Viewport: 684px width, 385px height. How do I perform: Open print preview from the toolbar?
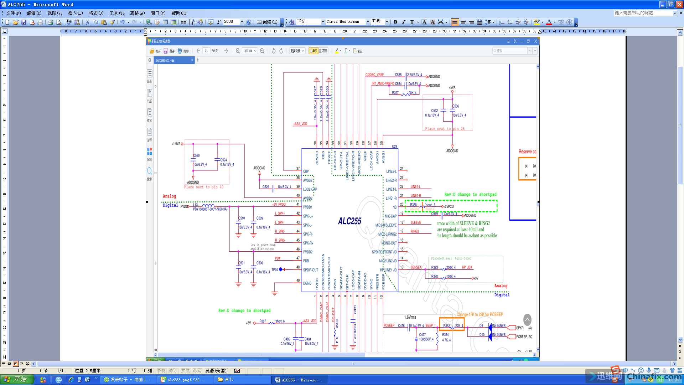point(59,22)
